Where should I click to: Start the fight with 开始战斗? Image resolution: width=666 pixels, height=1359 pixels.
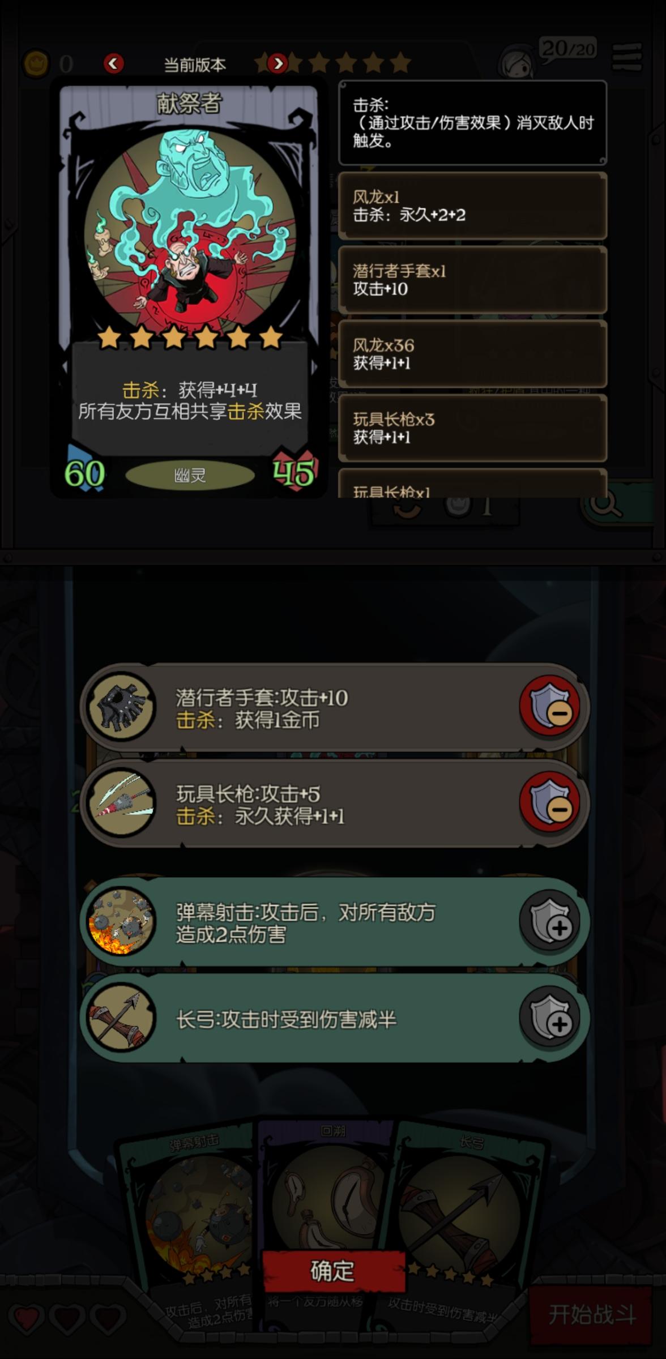coord(592,1314)
